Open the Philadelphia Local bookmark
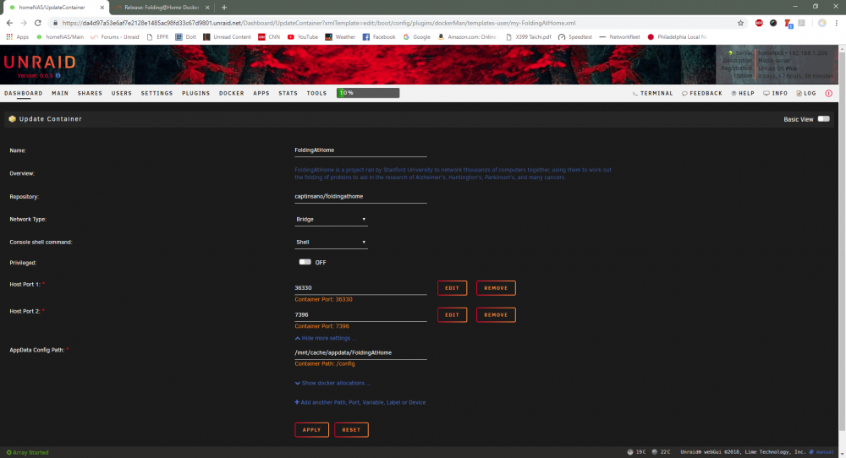This screenshot has height=458, width=846. [x=677, y=36]
